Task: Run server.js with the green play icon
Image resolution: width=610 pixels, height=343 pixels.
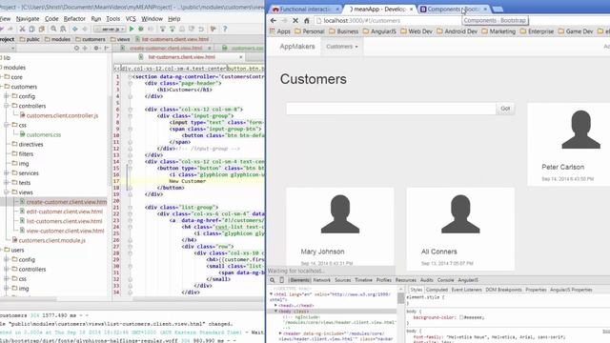Action: tap(132, 30)
